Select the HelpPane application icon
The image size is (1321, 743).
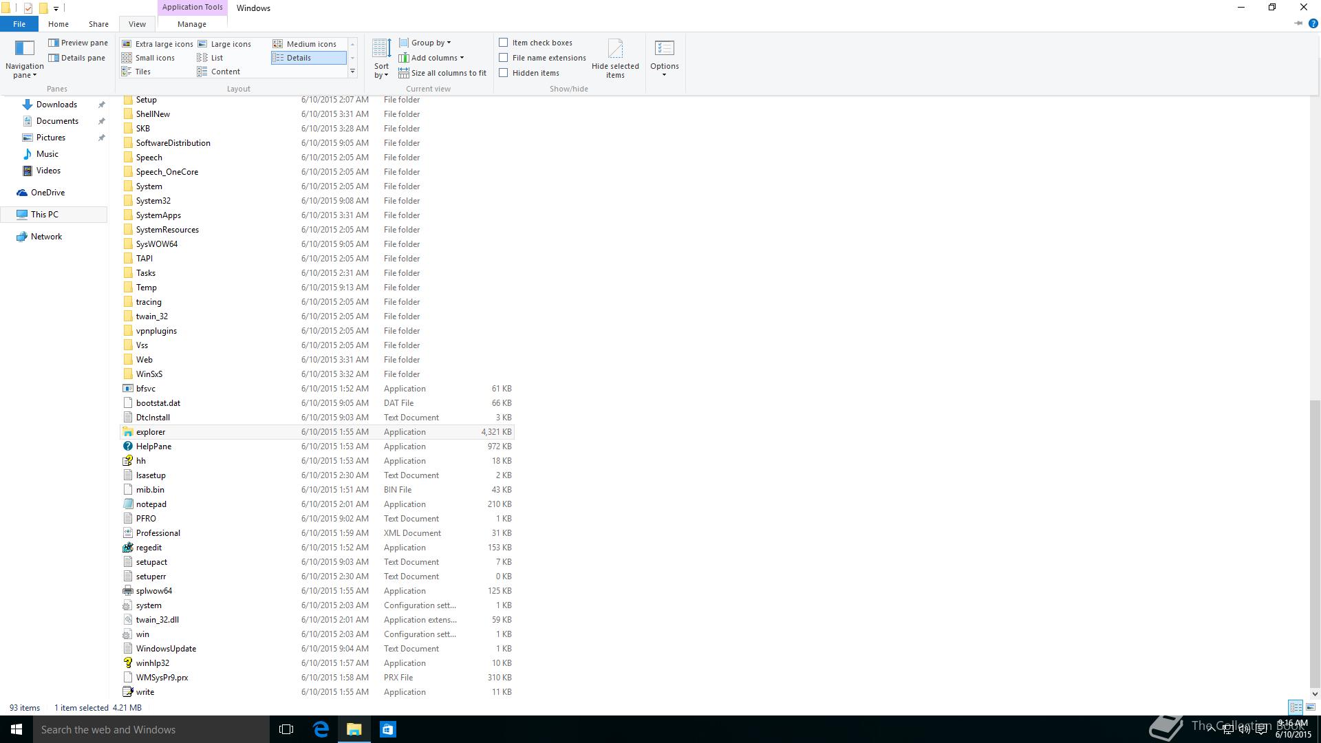(x=127, y=446)
